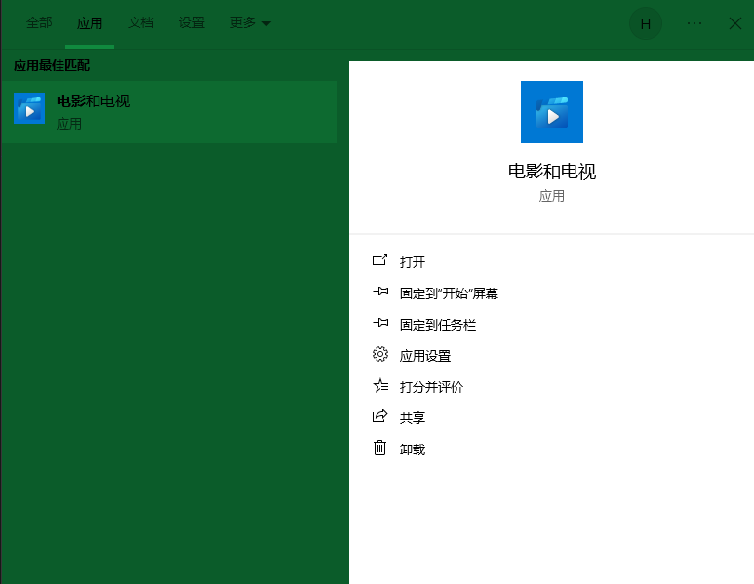The image size is (754, 584).
Task: Click the pin icon beside 固定到任务栏
Action: (x=380, y=323)
